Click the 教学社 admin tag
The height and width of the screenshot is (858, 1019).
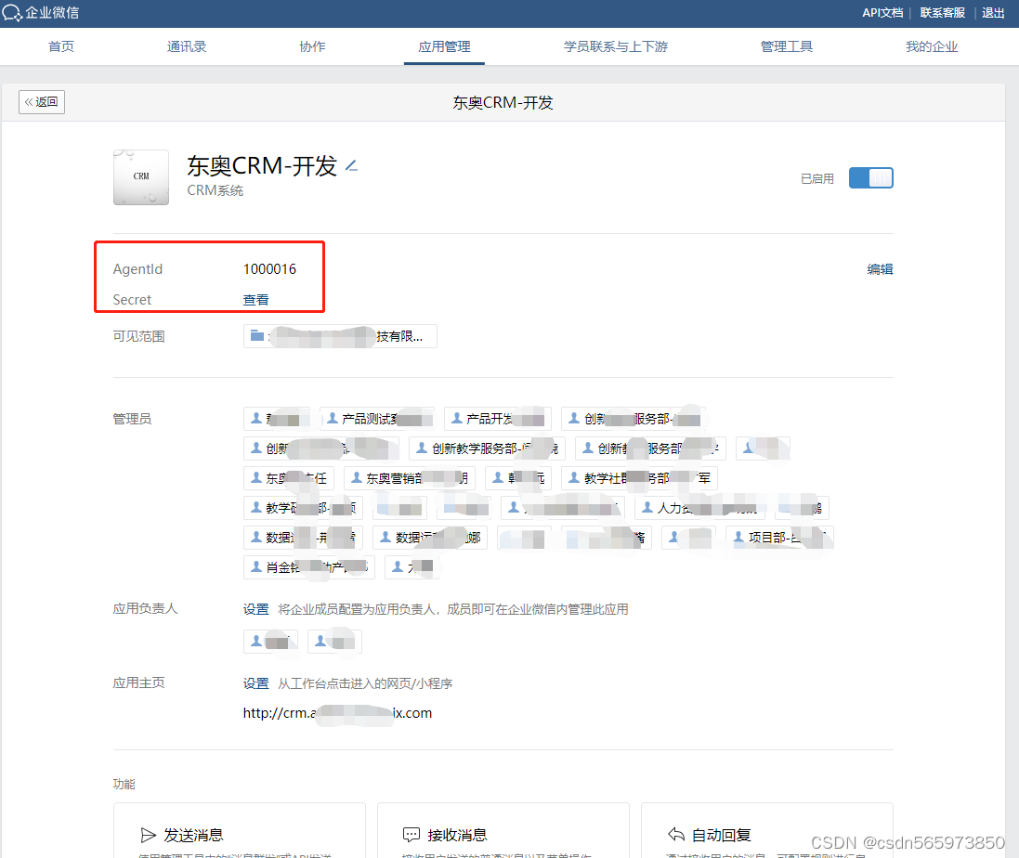(639, 478)
